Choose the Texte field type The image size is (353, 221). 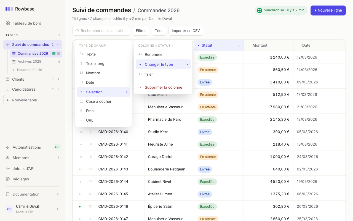pyautogui.click(x=103, y=54)
